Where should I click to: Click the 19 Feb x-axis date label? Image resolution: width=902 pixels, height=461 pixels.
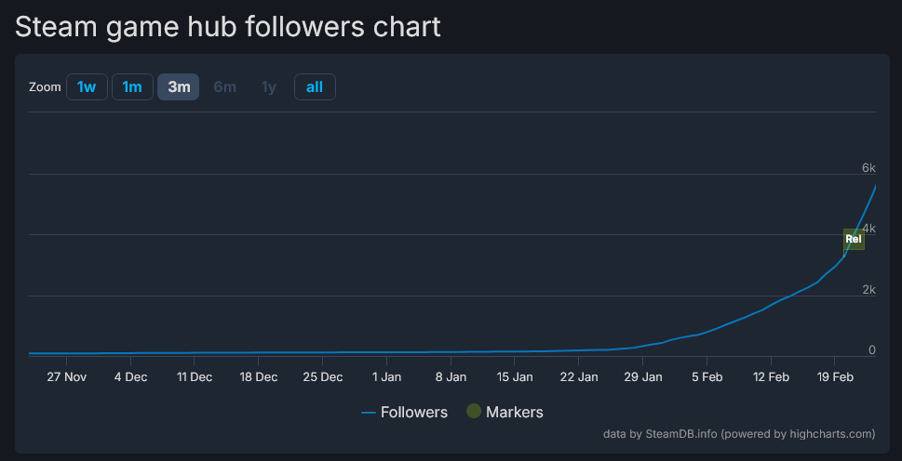(x=835, y=376)
